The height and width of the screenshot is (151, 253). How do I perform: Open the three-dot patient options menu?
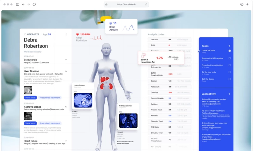pyautogui.click(x=66, y=34)
